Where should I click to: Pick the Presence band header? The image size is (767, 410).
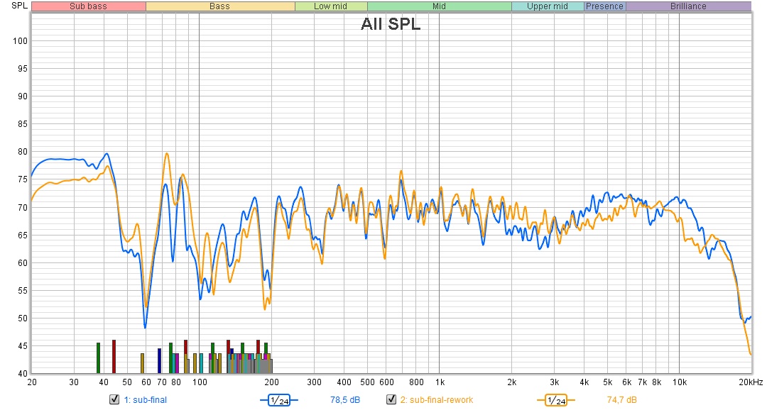tap(604, 6)
